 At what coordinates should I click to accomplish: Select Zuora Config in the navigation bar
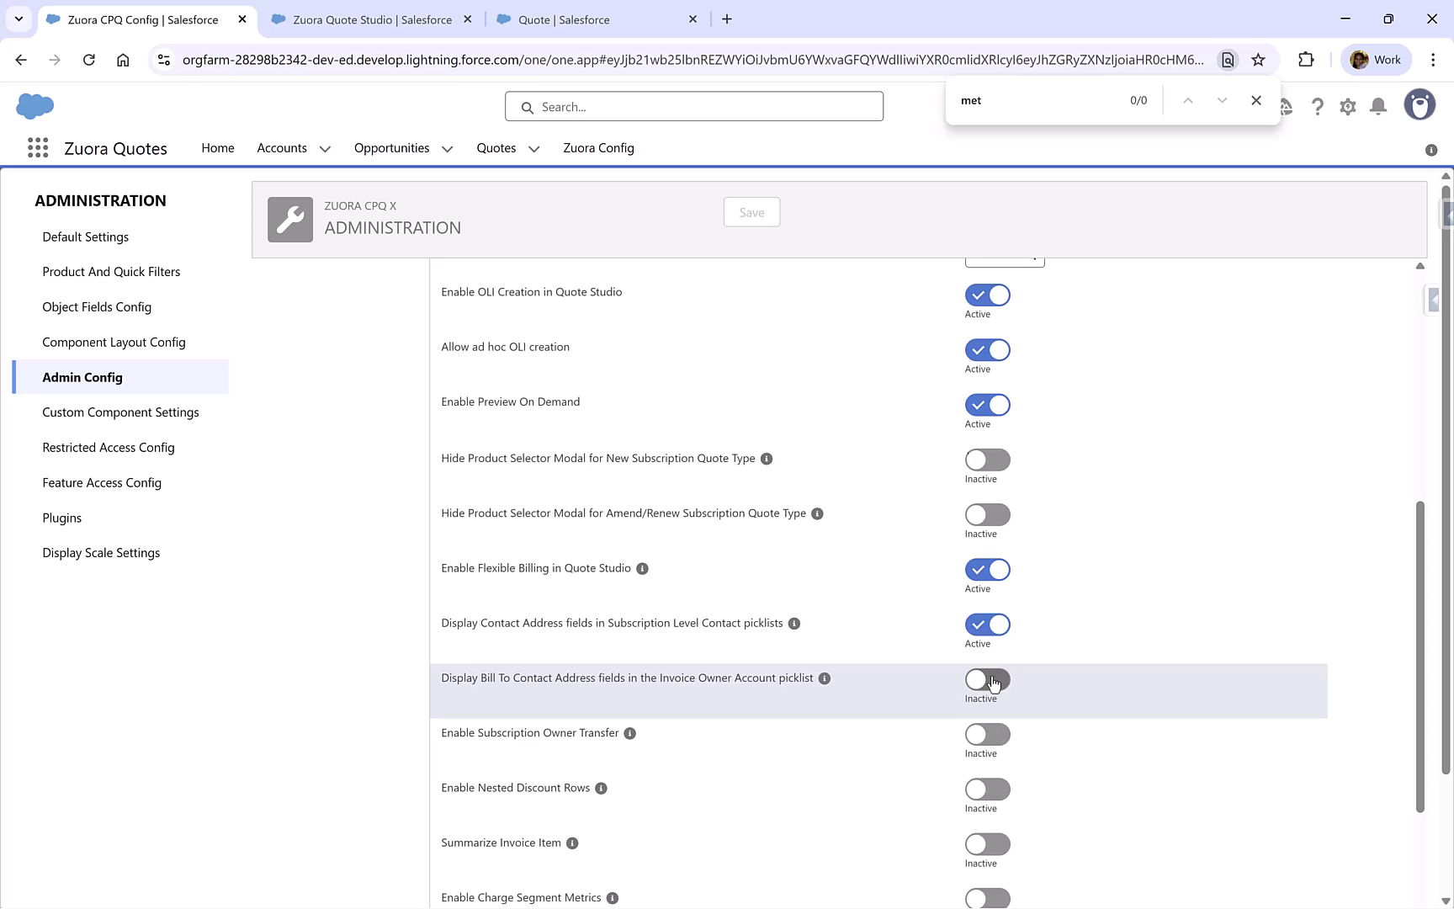point(598,148)
